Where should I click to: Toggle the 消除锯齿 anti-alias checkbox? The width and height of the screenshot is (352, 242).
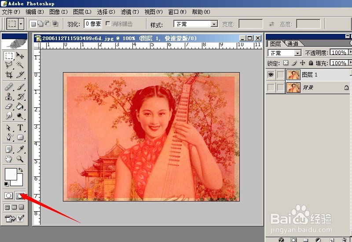[x=108, y=24]
